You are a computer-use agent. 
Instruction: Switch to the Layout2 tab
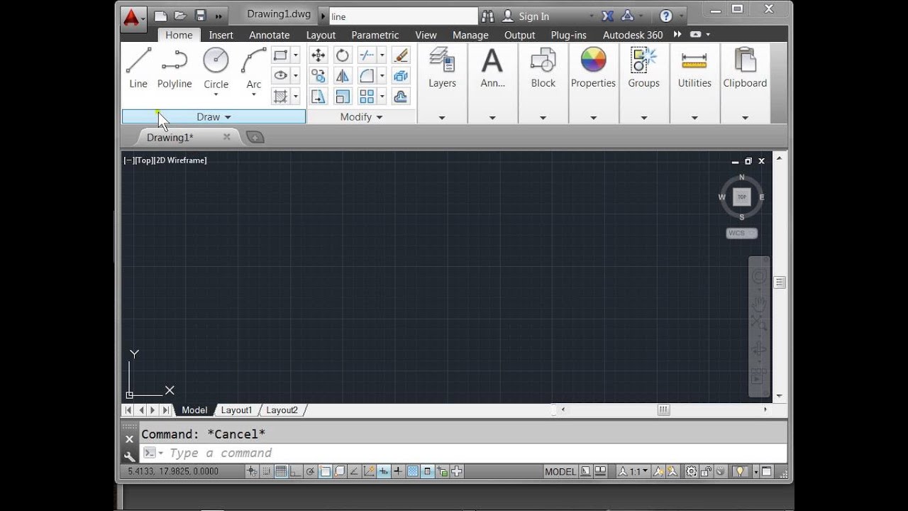pyautogui.click(x=282, y=410)
